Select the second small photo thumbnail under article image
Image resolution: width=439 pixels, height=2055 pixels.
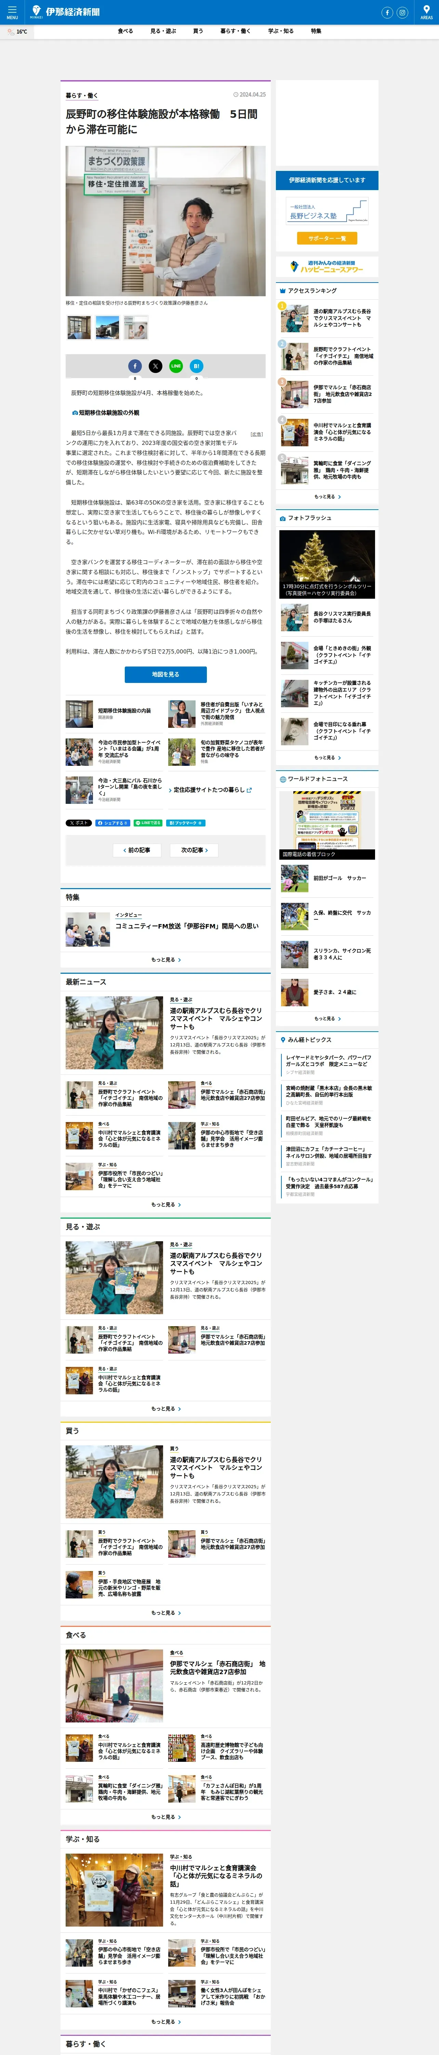click(108, 327)
